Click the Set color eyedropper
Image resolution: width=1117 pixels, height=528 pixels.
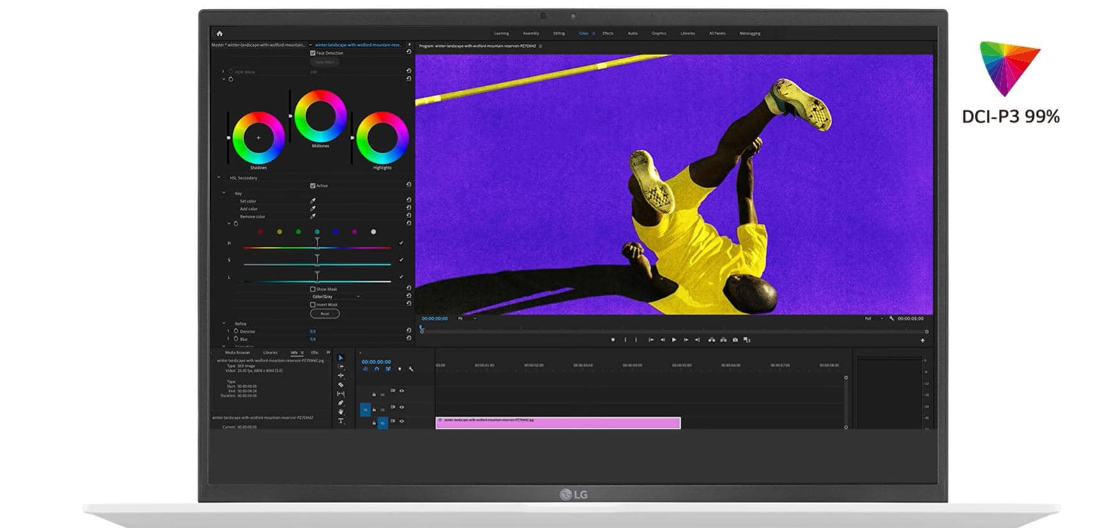pos(313,201)
